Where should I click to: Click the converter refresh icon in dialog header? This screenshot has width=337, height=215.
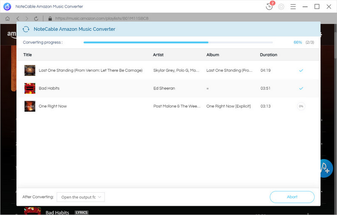tap(26, 29)
